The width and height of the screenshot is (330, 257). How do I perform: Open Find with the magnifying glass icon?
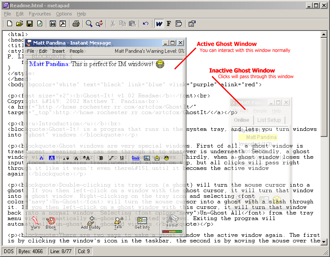[89, 24]
